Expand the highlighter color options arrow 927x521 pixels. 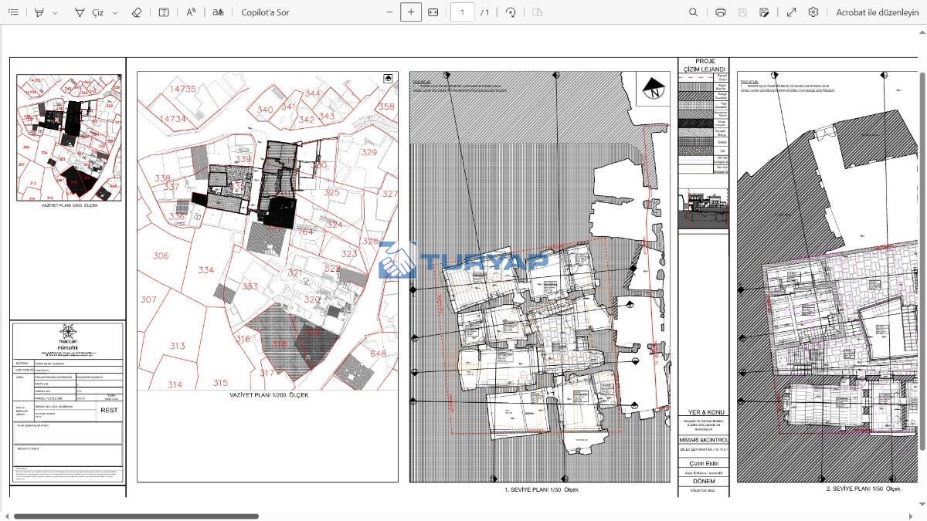[x=56, y=13]
